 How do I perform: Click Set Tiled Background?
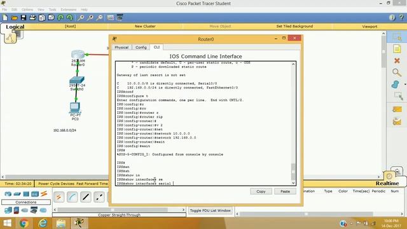(x=294, y=26)
